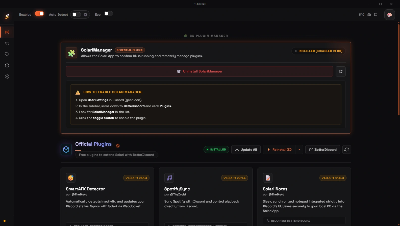This screenshot has height=226, width=400.
Task: Click SpotifySync version badge v1.0.3 to v2.1.4
Action: (x=235, y=178)
